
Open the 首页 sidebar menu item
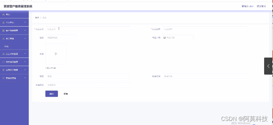pyautogui.click(x=14, y=15)
